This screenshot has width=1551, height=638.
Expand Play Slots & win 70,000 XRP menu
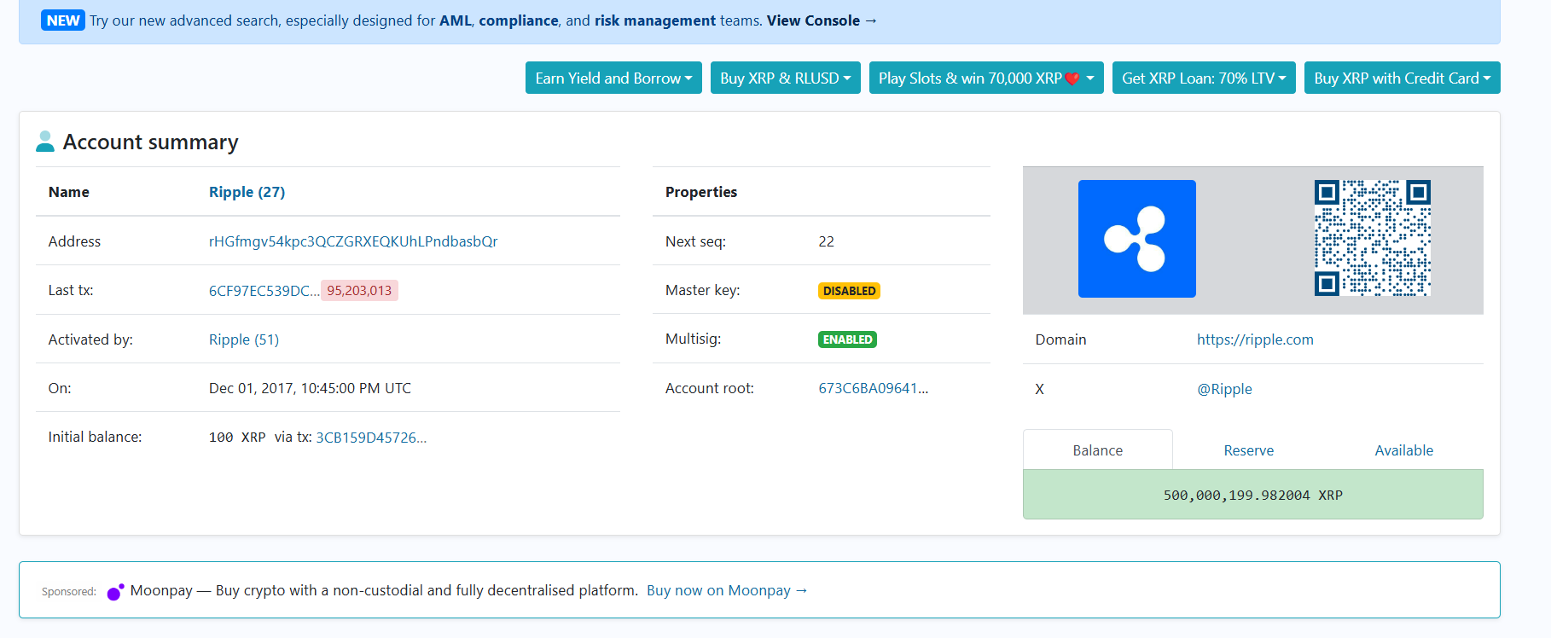coord(986,78)
